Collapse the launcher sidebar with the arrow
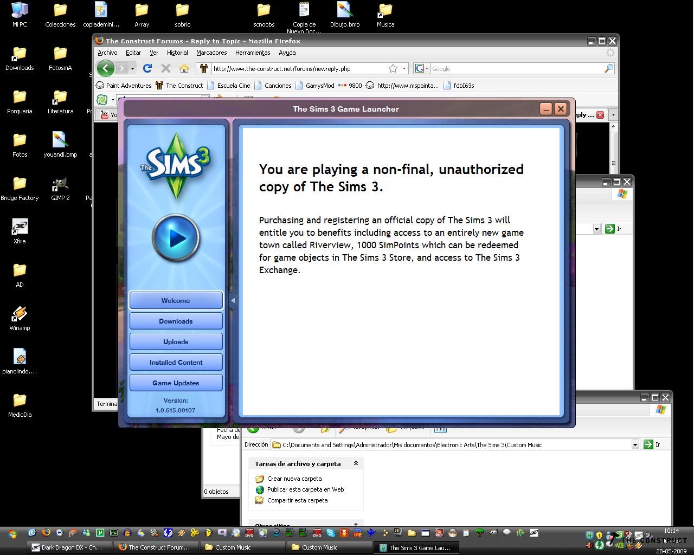This screenshot has width=694, height=555. (x=233, y=300)
